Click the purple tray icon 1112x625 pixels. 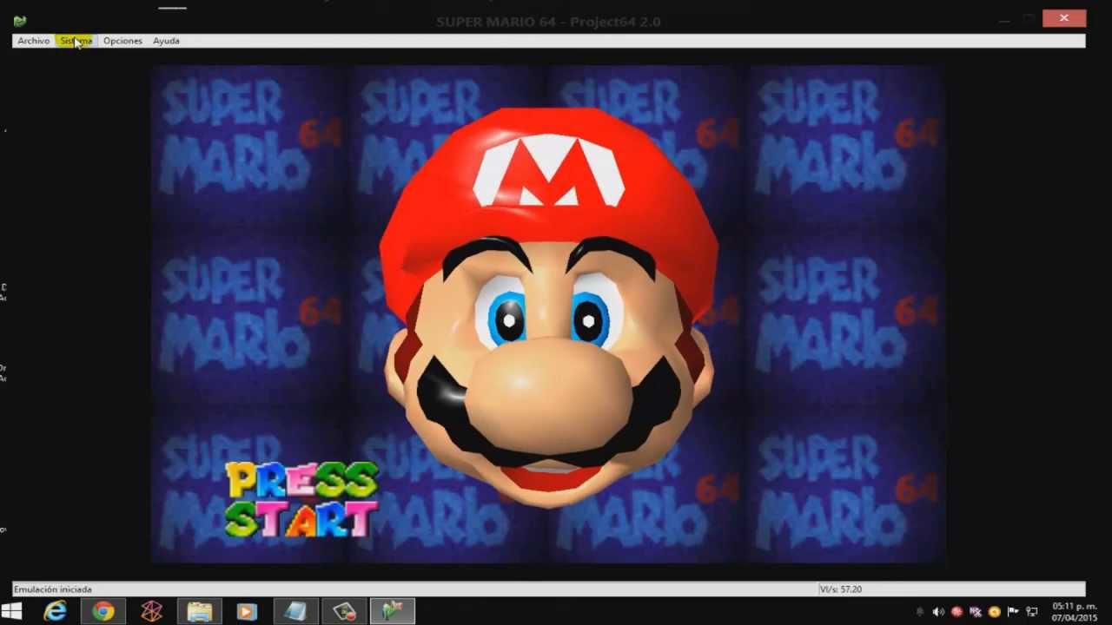pos(976,612)
